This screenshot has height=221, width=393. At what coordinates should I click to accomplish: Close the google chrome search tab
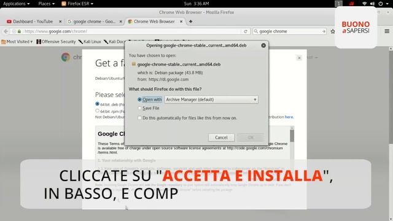coord(120,21)
